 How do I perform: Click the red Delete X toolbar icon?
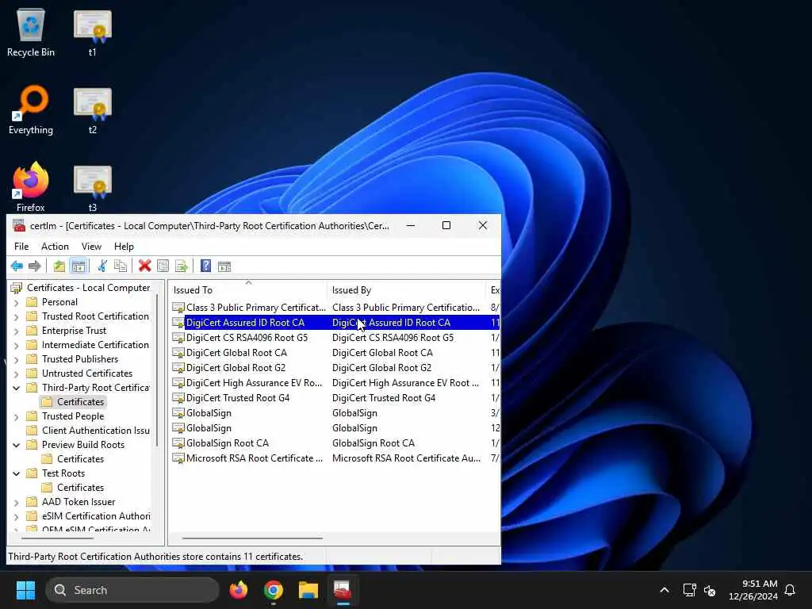pos(144,266)
